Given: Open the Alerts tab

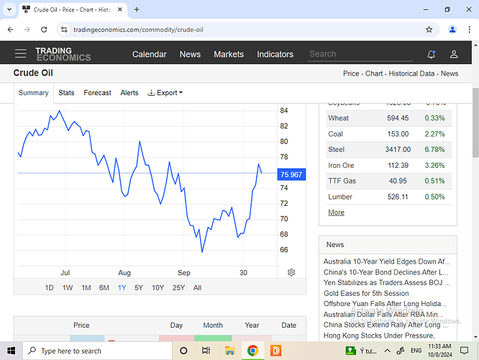Looking at the screenshot, I should [129, 93].
